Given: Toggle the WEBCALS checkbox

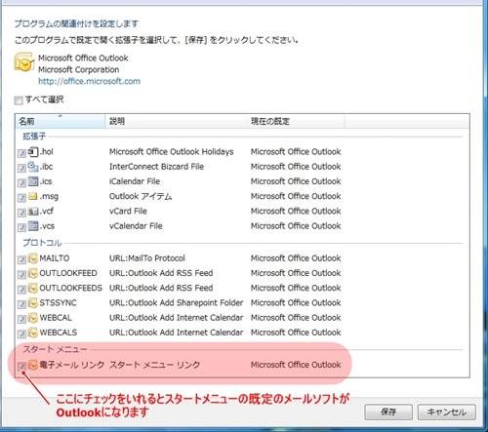Looking at the screenshot, I should pos(21,334).
